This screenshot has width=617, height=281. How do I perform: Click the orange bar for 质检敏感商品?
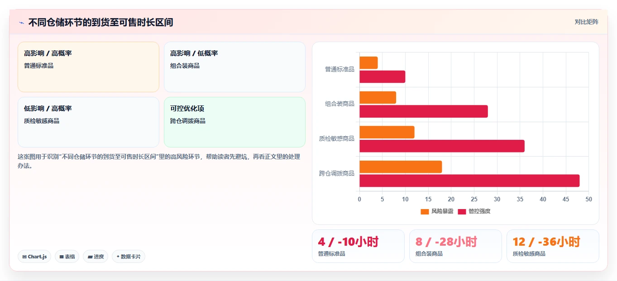387,132
